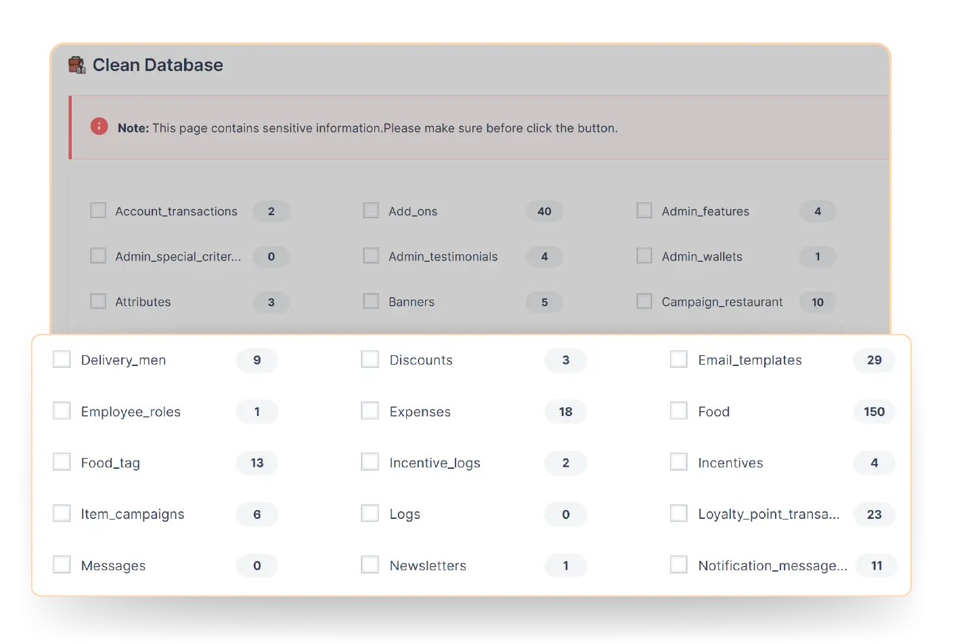Enable the Admin_testimonials checkbox
This screenshot has height=644, width=953.
(x=371, y=256)
